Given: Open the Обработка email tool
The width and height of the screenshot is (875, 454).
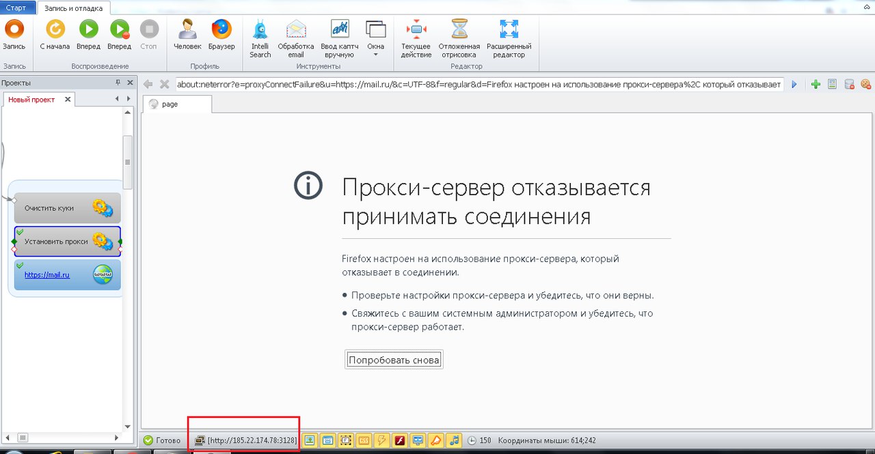Looking at the screenshot, I should 296,39.
